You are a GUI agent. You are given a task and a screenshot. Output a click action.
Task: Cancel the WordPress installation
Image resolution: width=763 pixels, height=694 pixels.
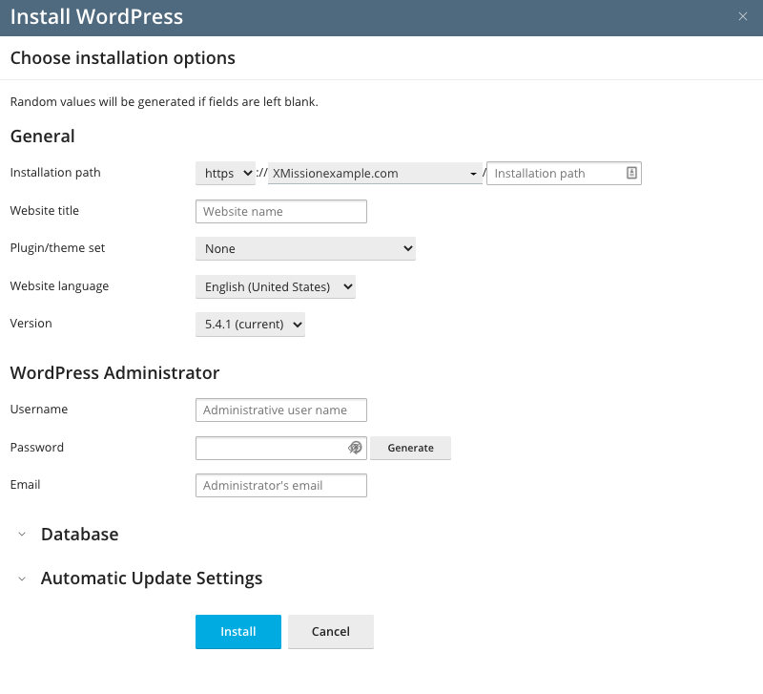pos(330,631)
